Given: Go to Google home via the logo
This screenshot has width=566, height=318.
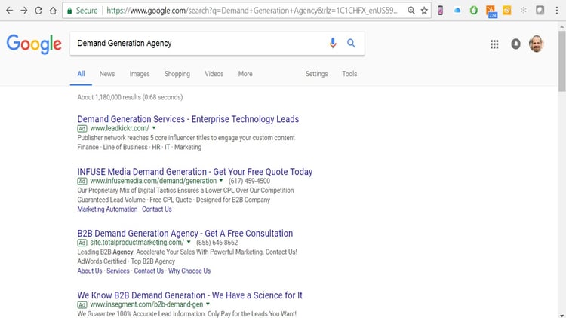Looking at the screenshot, I should (x=34, y=44).
